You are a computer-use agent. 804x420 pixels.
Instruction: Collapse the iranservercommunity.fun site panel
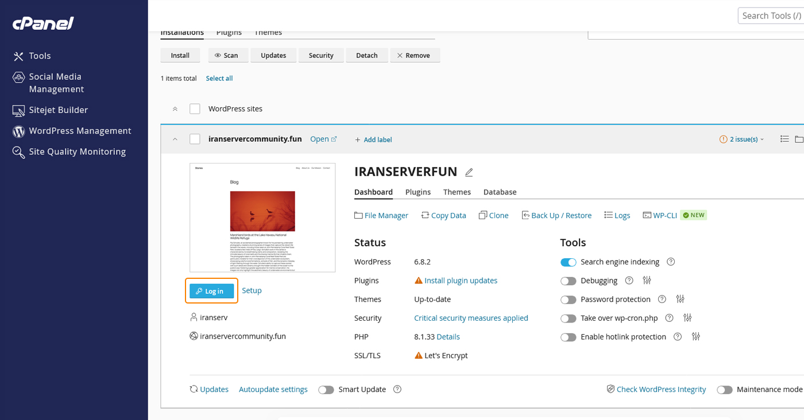pos(175,139)
